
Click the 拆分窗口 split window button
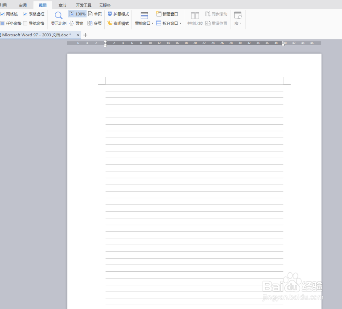(167, 23)
